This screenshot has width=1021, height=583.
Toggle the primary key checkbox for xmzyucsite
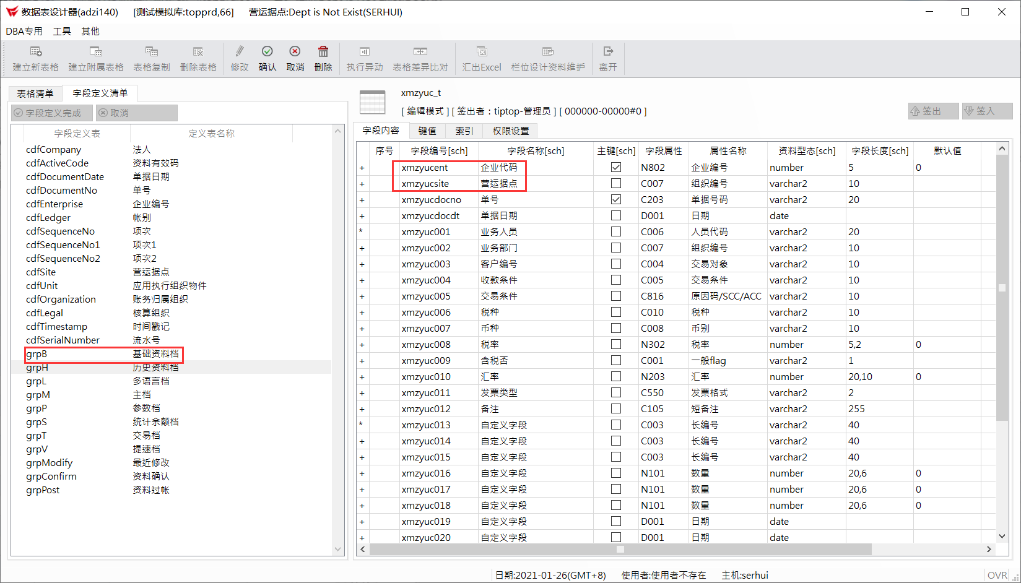(x=615, y=183)
